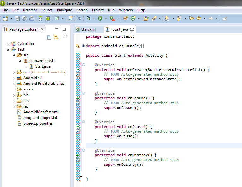Save the current file with the Save icon
Screen dimensions: 242x187
[17, 18]
